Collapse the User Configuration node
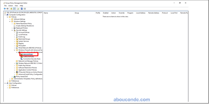209x108 pixels. [x=5, y=83]
